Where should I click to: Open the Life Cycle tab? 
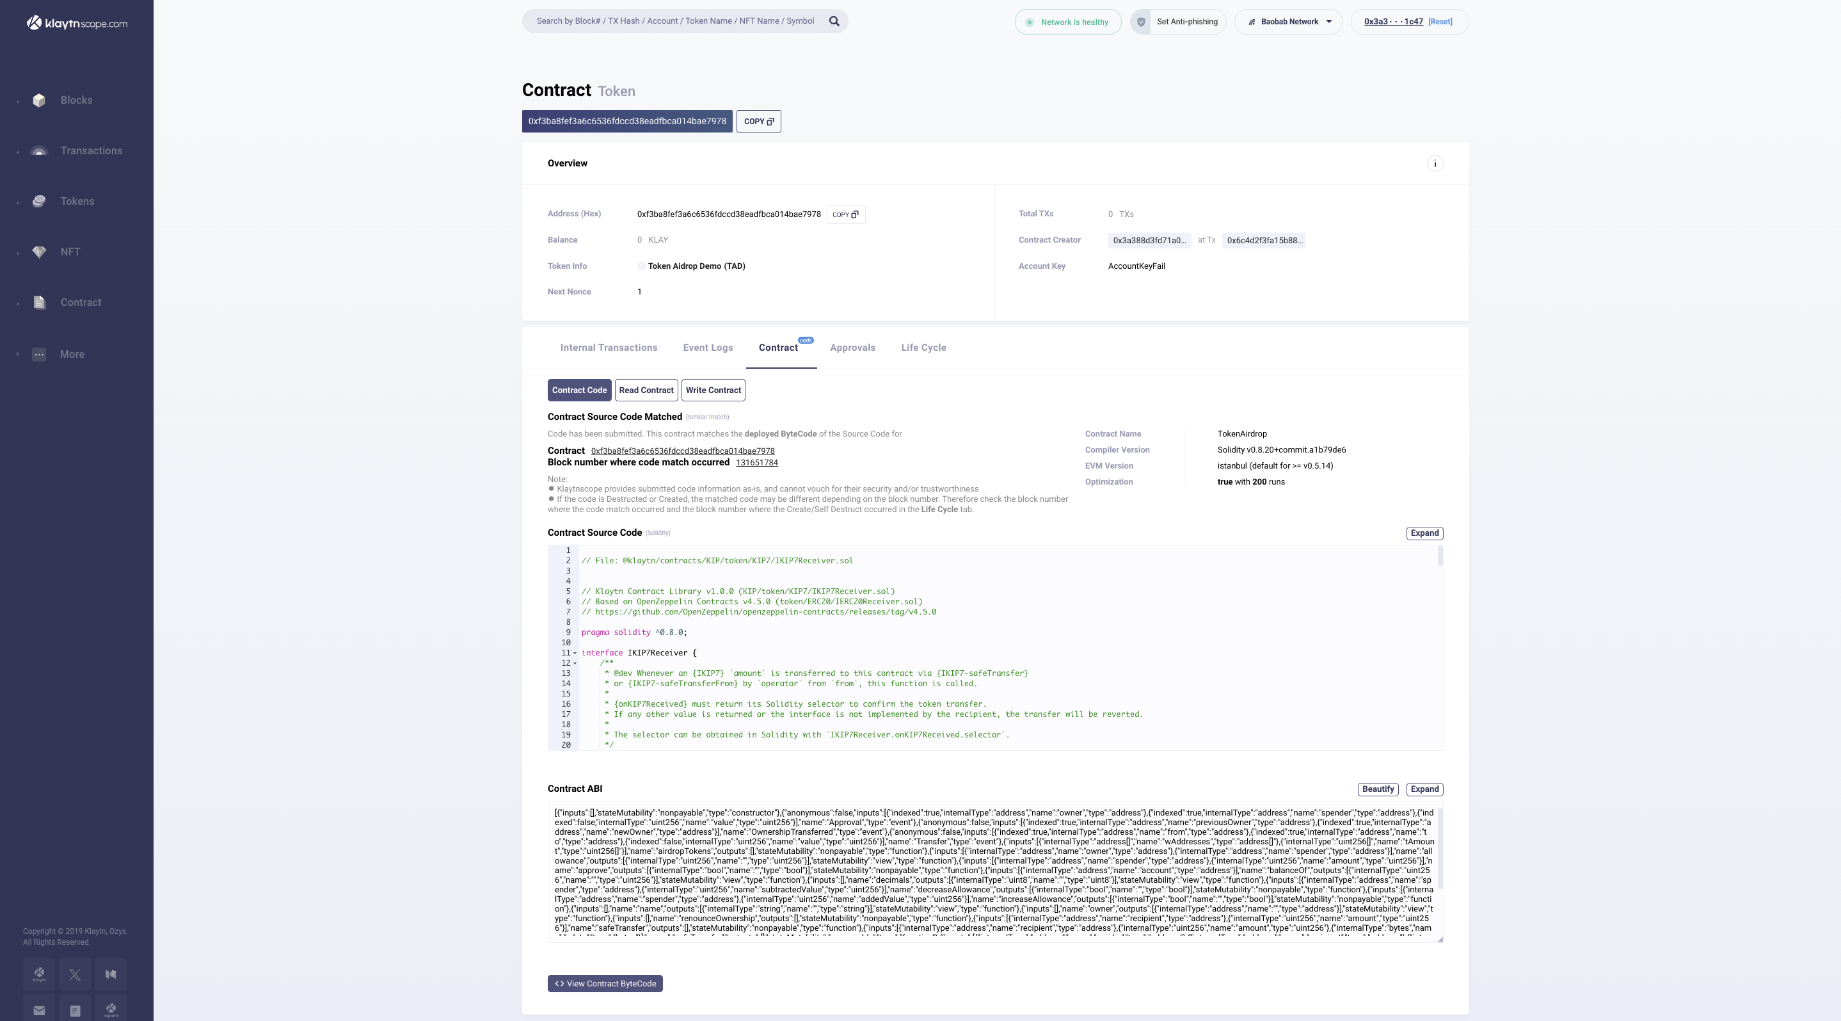point(923,348)
